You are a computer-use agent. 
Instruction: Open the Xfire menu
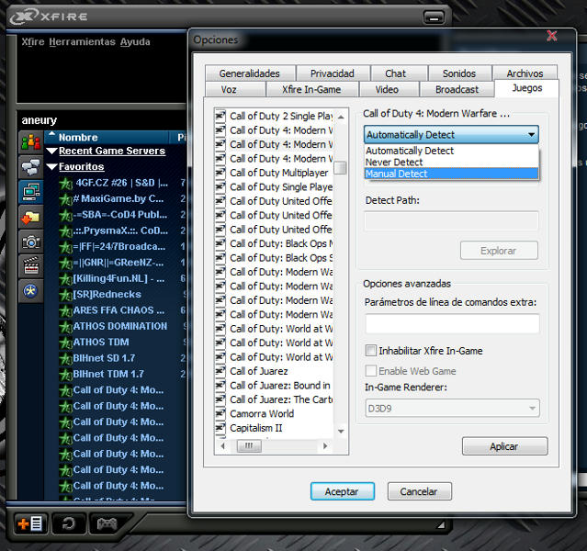[x=33, y=41]
